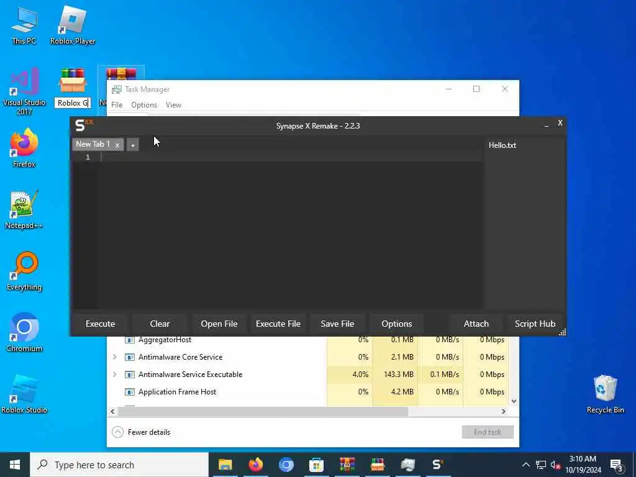The height and width of the screenshot is (477, 636).
Task: Open the second WinRAR books taskbar icon
Action: (377, 465)
